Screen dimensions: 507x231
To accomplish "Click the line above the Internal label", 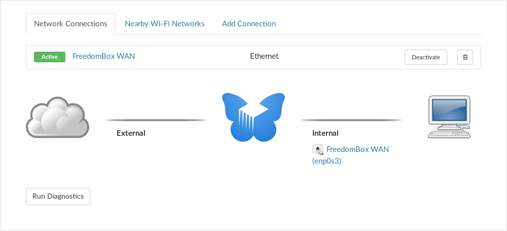I will pyautogui.click(x=351, y=120).
